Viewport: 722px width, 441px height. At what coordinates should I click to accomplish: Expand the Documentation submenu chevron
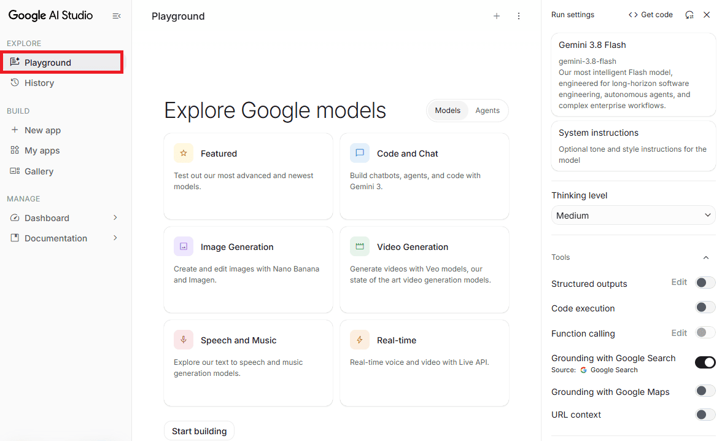click(115, 238)
